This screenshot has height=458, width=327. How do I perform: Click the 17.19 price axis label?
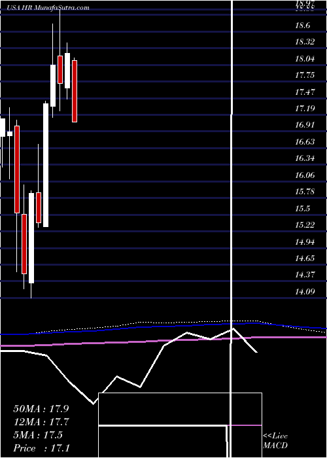305,109
